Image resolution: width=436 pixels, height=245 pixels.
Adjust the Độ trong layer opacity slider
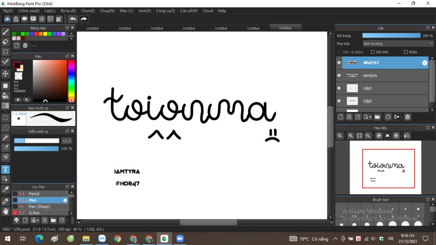(391, 36)
